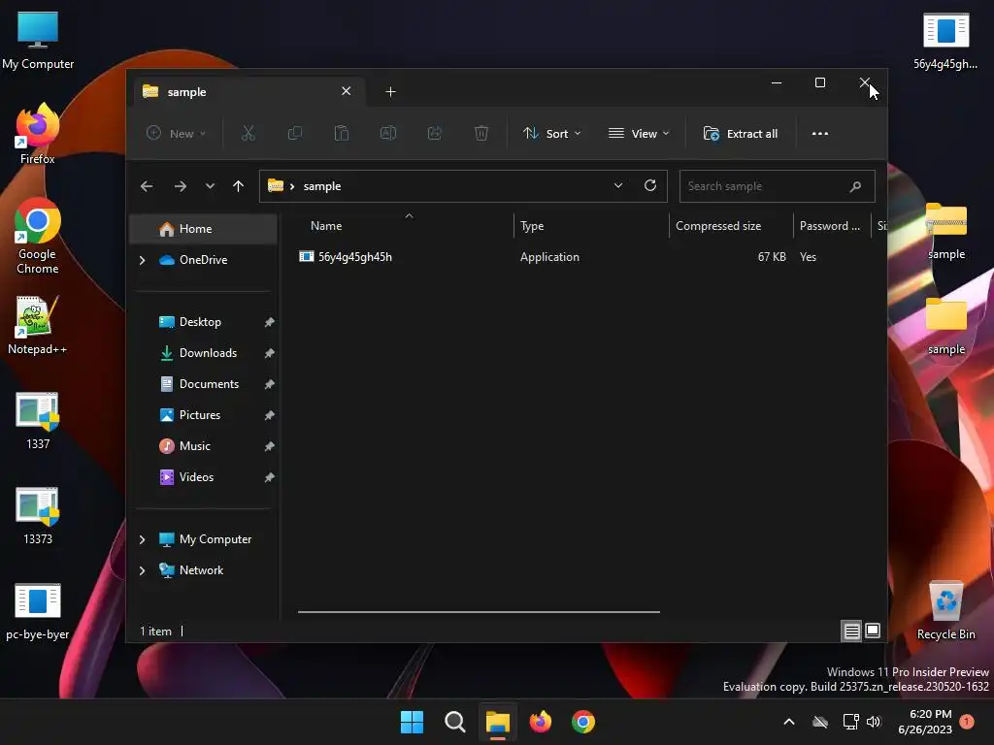The height and width of the screenshot is (745, 994).
Task: Click the Copy icon in toolbar
Action: pos(295,134)
